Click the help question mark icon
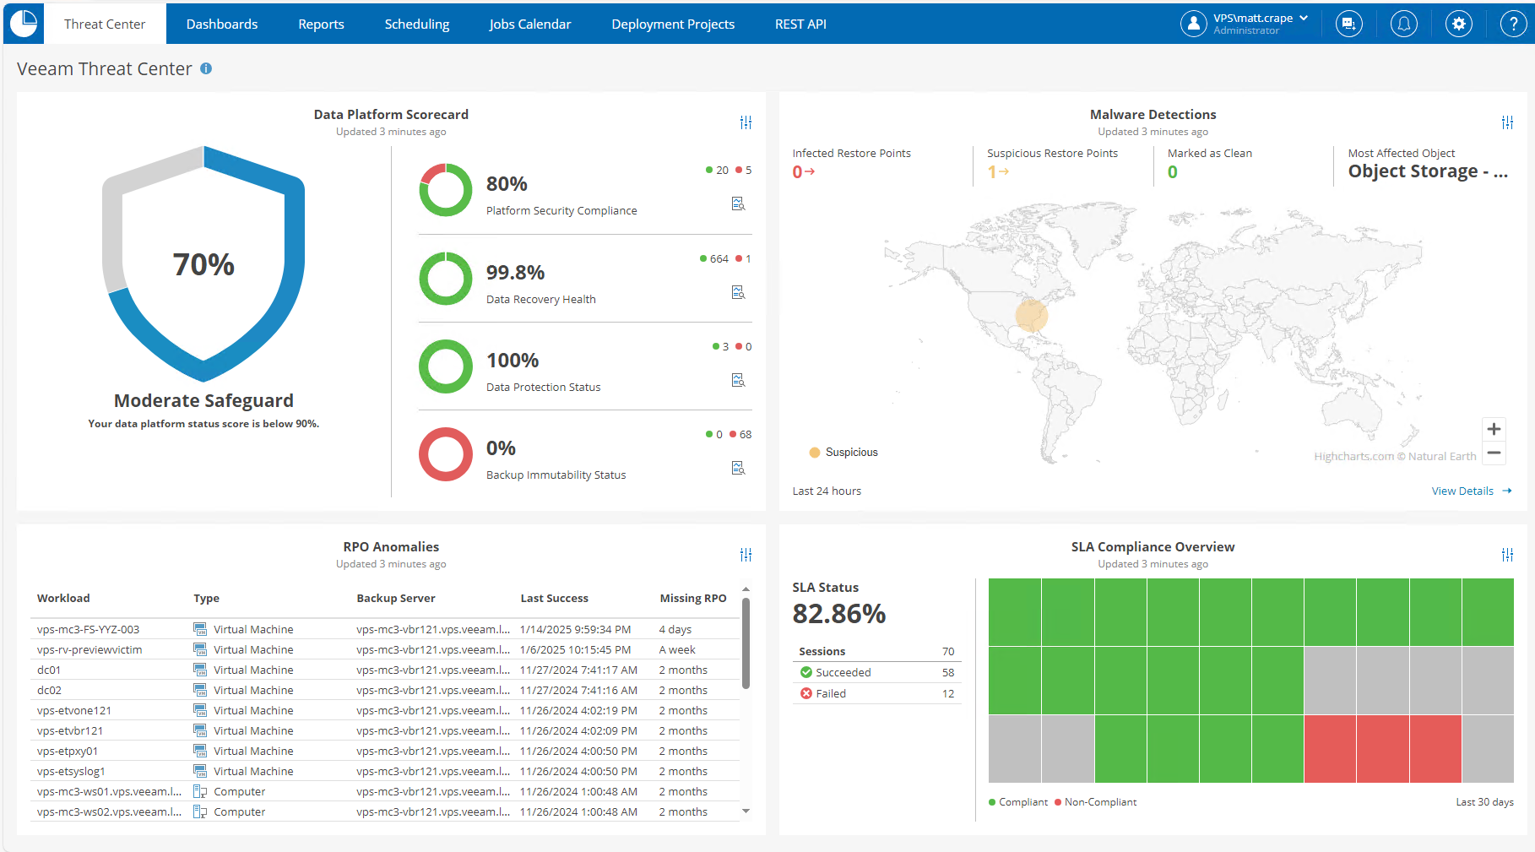1535x852 pixels. [x=1512, y=24]
